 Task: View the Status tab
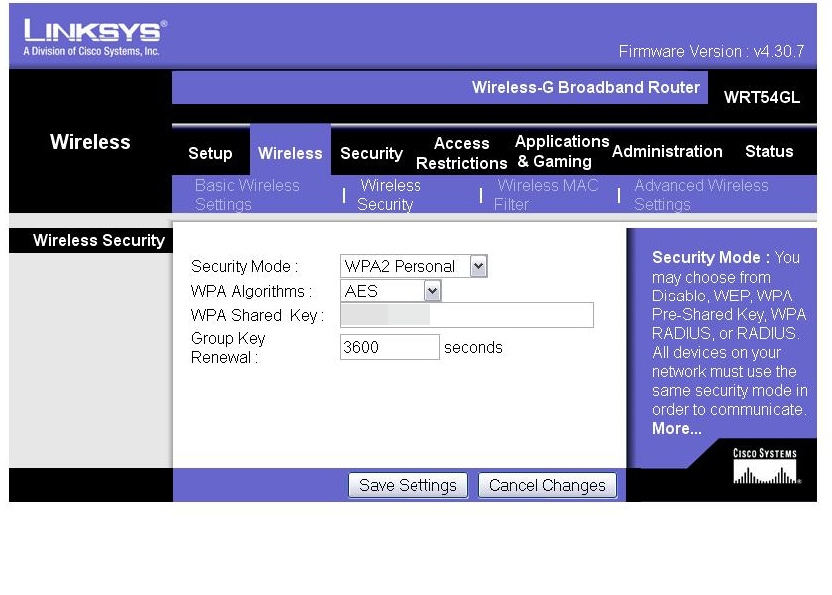coord(769,151)
